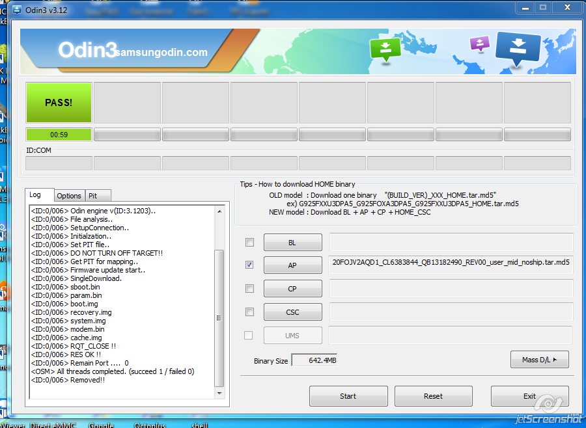The height and width of the screenshot is (428, 586).
Task: Browse for a CP file
Action: pos(292,289)
